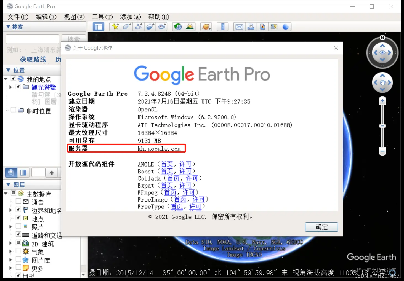Select the Ruler tool icon
The width and height of the screenshot is (404, 281).
223,27
